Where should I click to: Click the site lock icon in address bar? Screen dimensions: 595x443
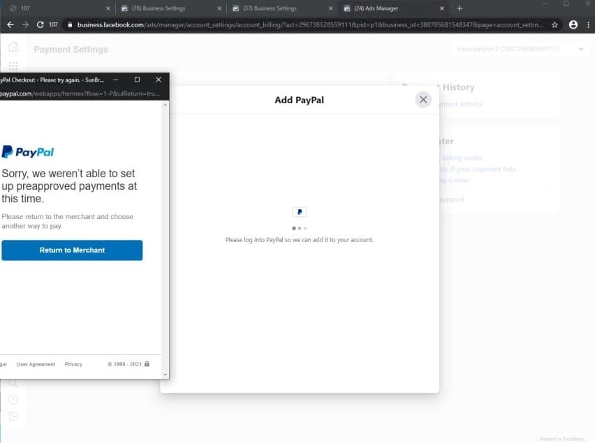[70, 24]
